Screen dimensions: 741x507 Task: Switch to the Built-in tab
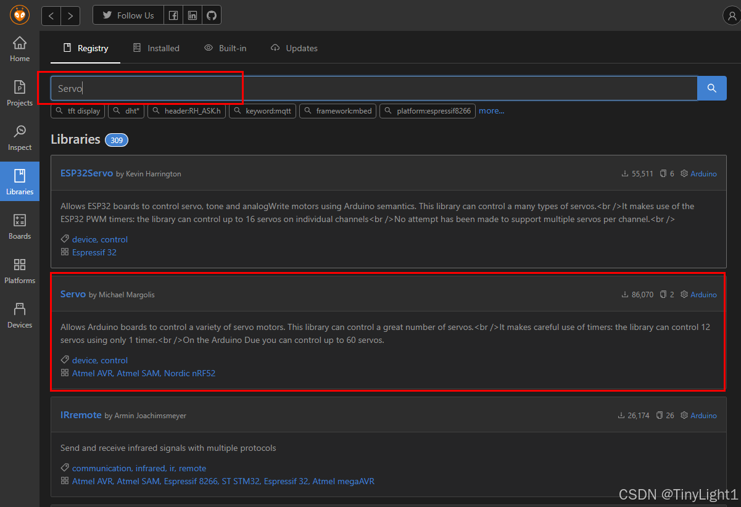point(225,48)
